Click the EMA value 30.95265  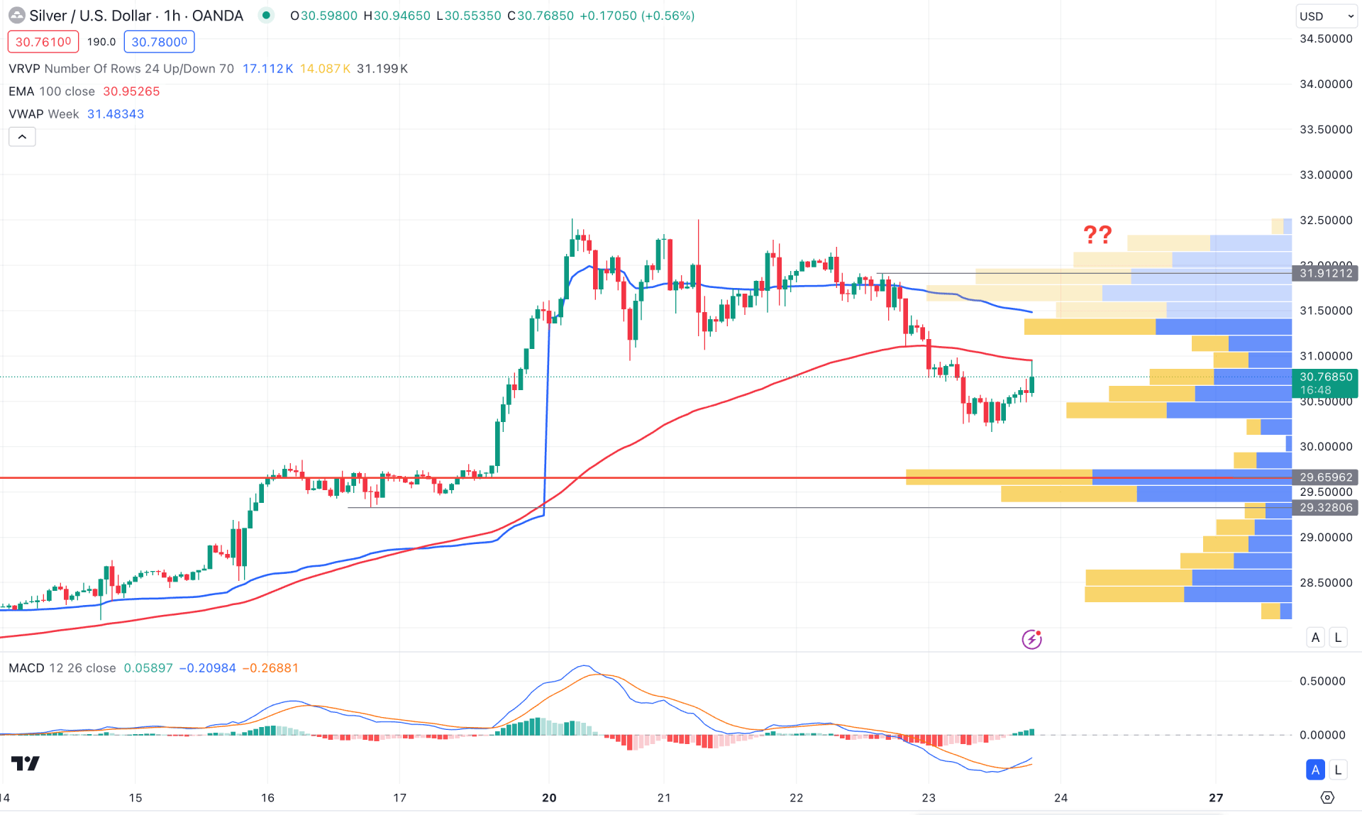point(131,92)
